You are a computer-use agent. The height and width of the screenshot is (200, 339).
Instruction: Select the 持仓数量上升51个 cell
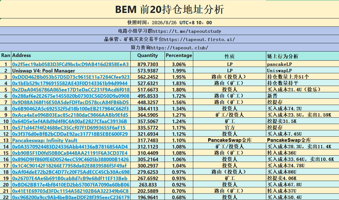(x=303, y=77)
